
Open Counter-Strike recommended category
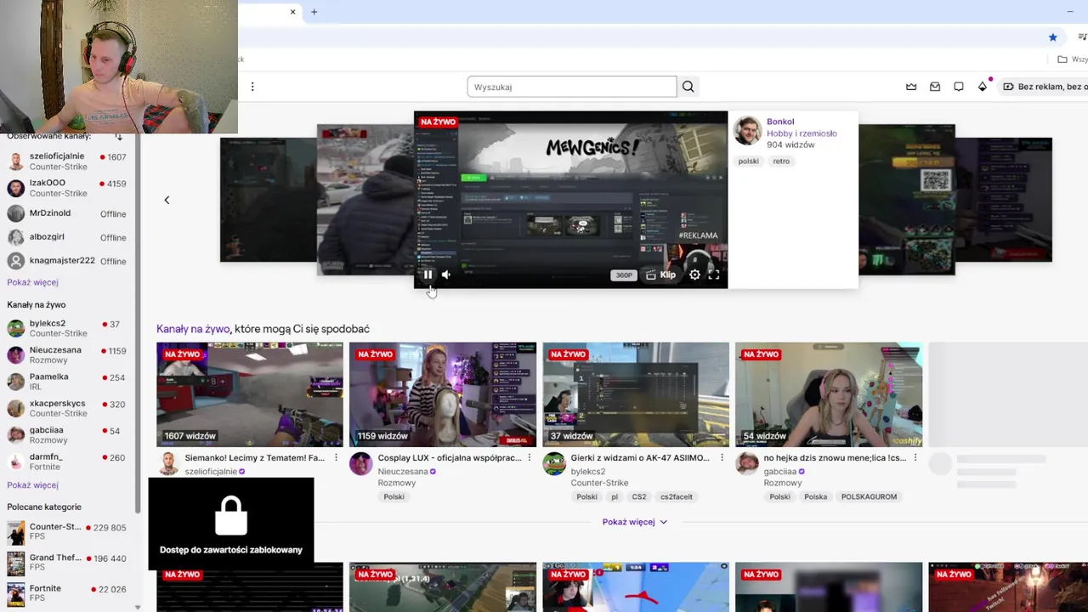coord(68,532)
